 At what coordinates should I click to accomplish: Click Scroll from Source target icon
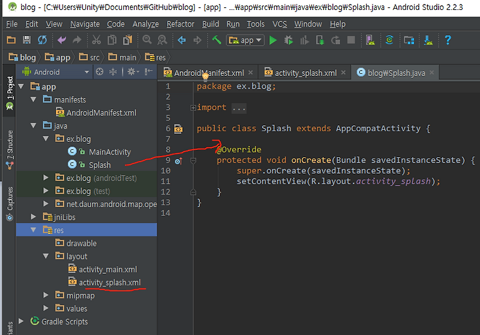pyautogui.click(x=99, y=72)
